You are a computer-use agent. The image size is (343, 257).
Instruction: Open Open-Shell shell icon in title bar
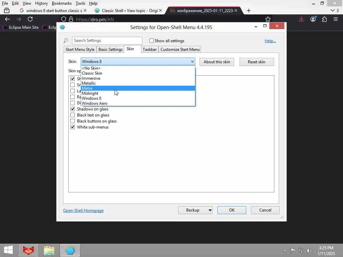pyautogui.click(x=62, y=27)
